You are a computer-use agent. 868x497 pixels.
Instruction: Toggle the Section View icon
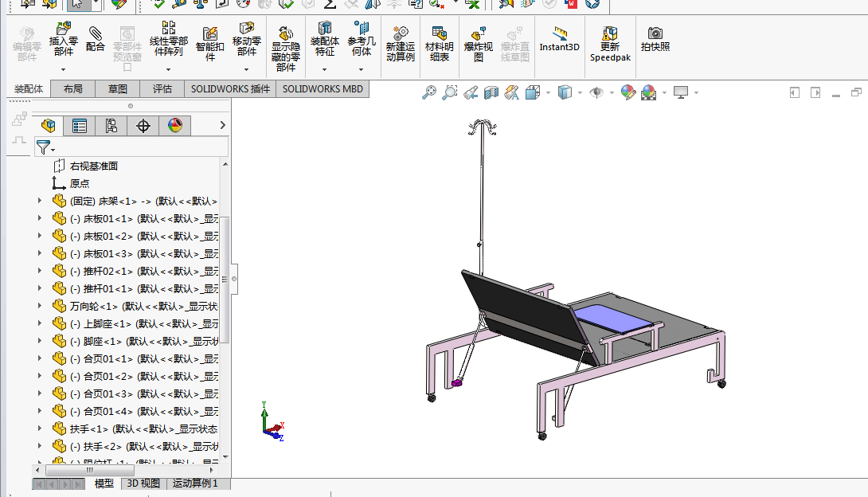pos(491,92)
